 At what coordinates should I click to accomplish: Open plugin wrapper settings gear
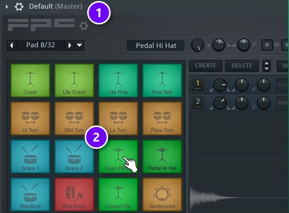[19, 7]
